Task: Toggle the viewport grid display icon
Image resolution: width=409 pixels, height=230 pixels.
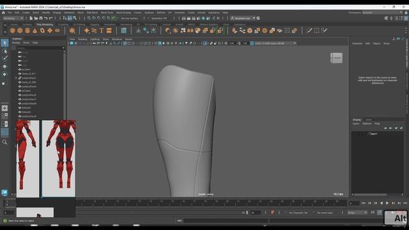Action: [125, 43]
